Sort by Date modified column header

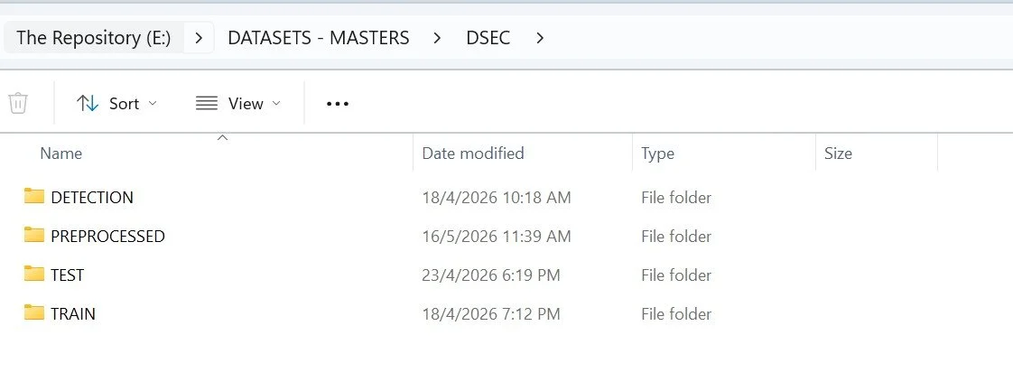pyautogui.click(x=473, y=154)
